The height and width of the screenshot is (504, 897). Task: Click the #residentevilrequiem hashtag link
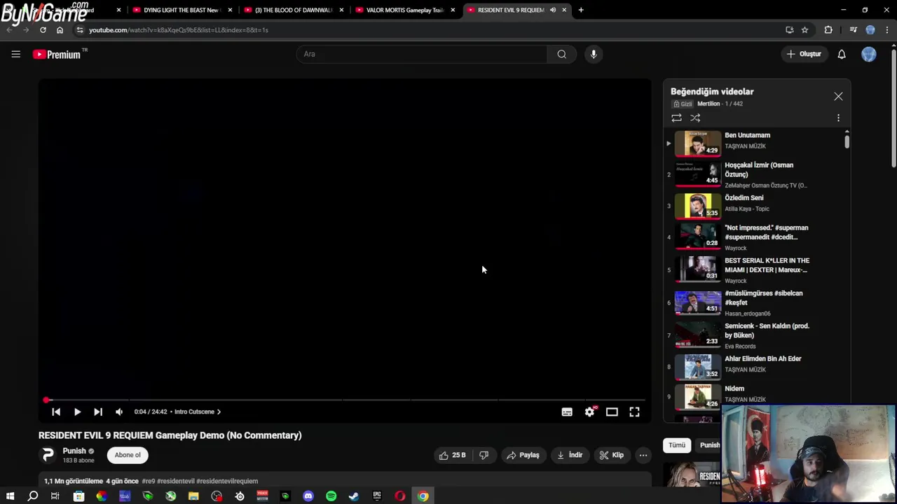227,481
